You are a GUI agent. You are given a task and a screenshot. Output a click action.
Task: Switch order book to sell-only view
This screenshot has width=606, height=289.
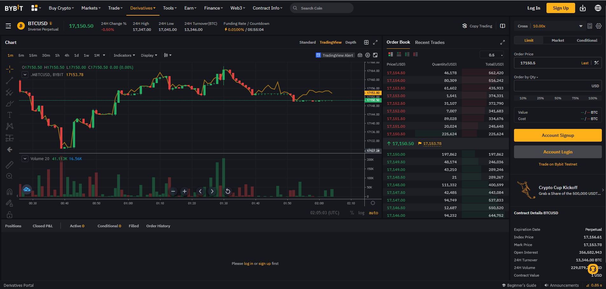click(415, 54)
